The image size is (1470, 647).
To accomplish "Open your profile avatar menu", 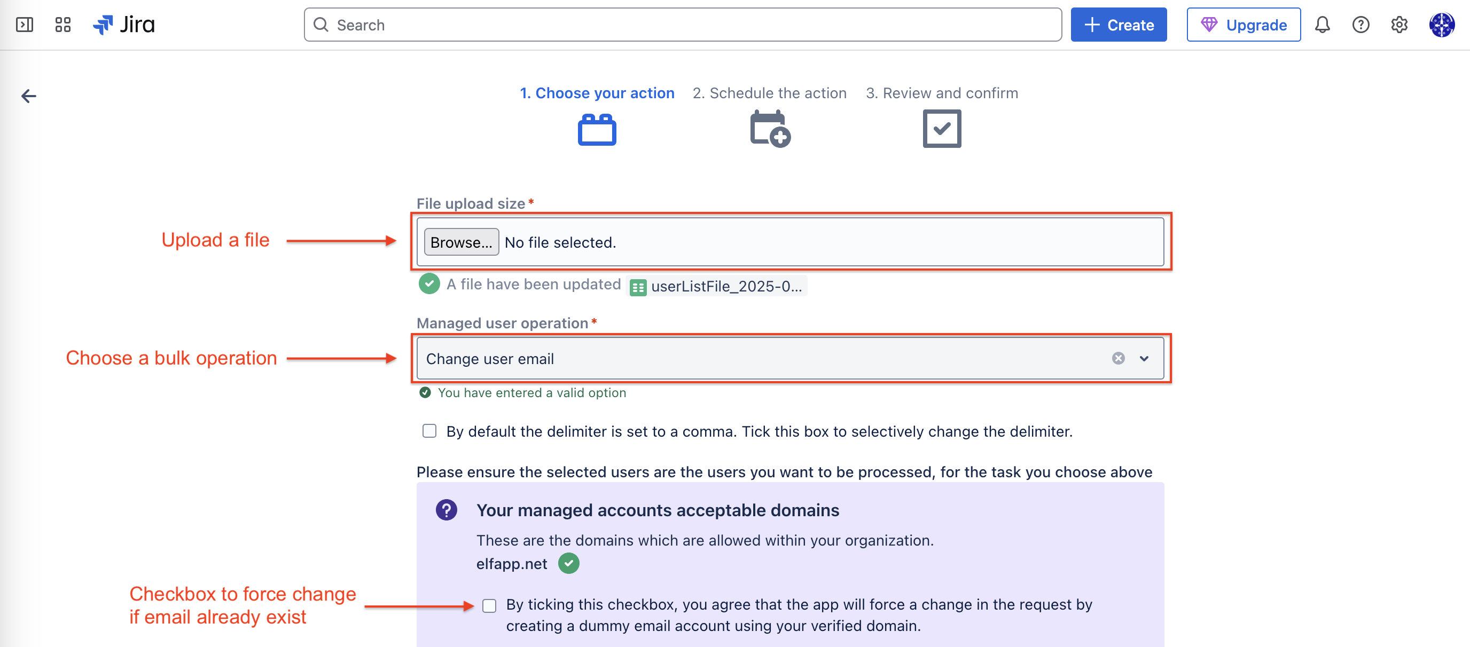I will (x=1443, y=25).
